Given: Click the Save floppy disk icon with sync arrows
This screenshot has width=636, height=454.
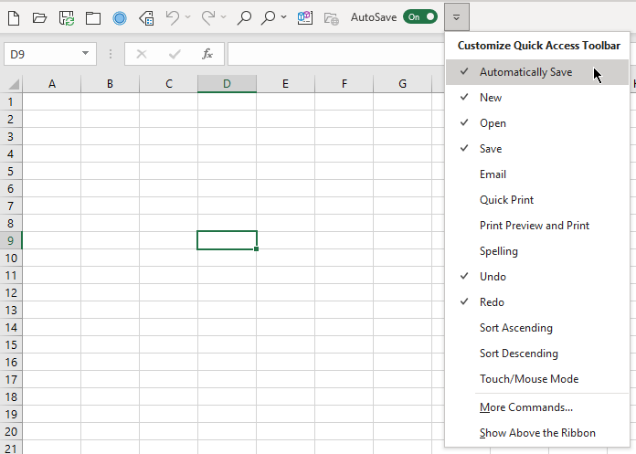Looking at the screenshot, I should point(67,18).
